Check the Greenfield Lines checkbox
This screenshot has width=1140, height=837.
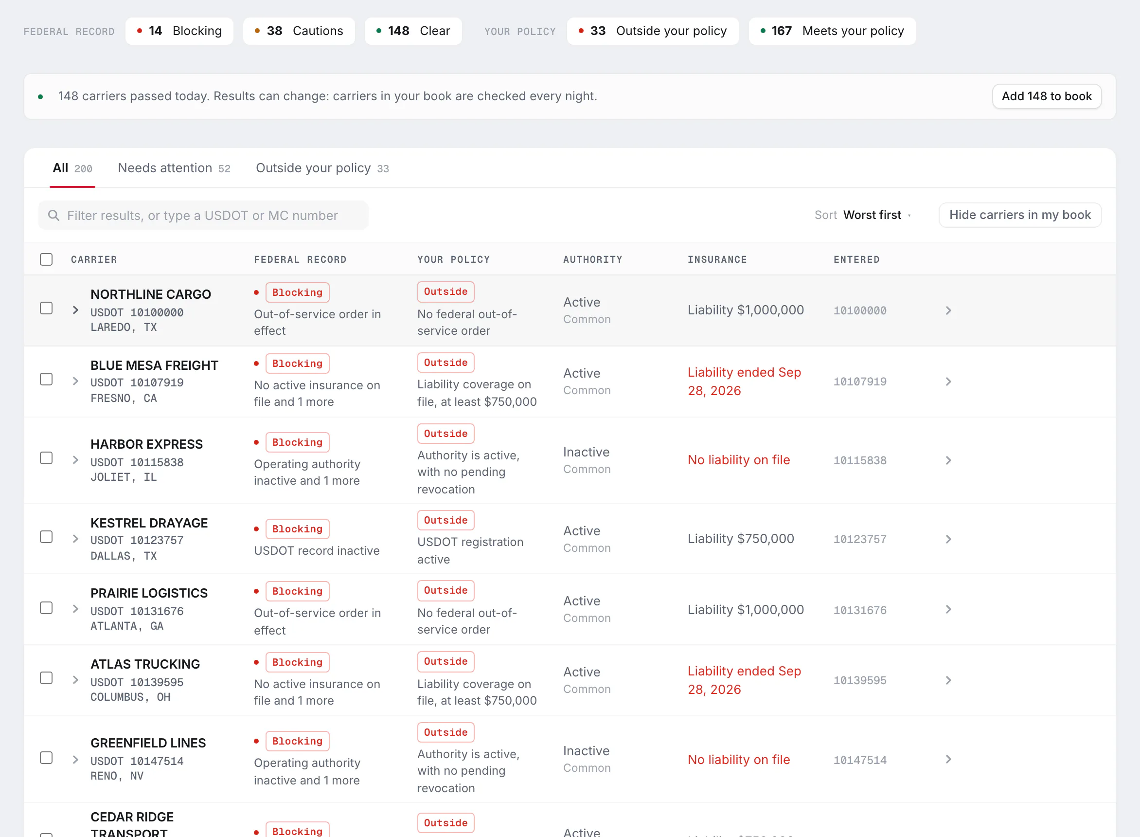[46, 758]
